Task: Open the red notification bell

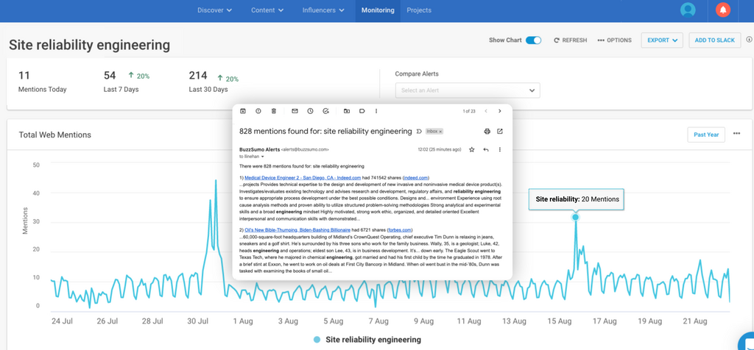Action: (724, 10)
